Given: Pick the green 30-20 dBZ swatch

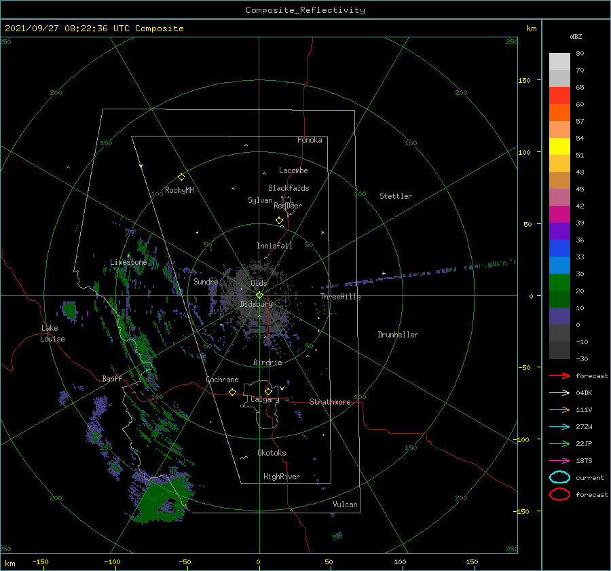Looking at the screenshot, I should [559, 282].
